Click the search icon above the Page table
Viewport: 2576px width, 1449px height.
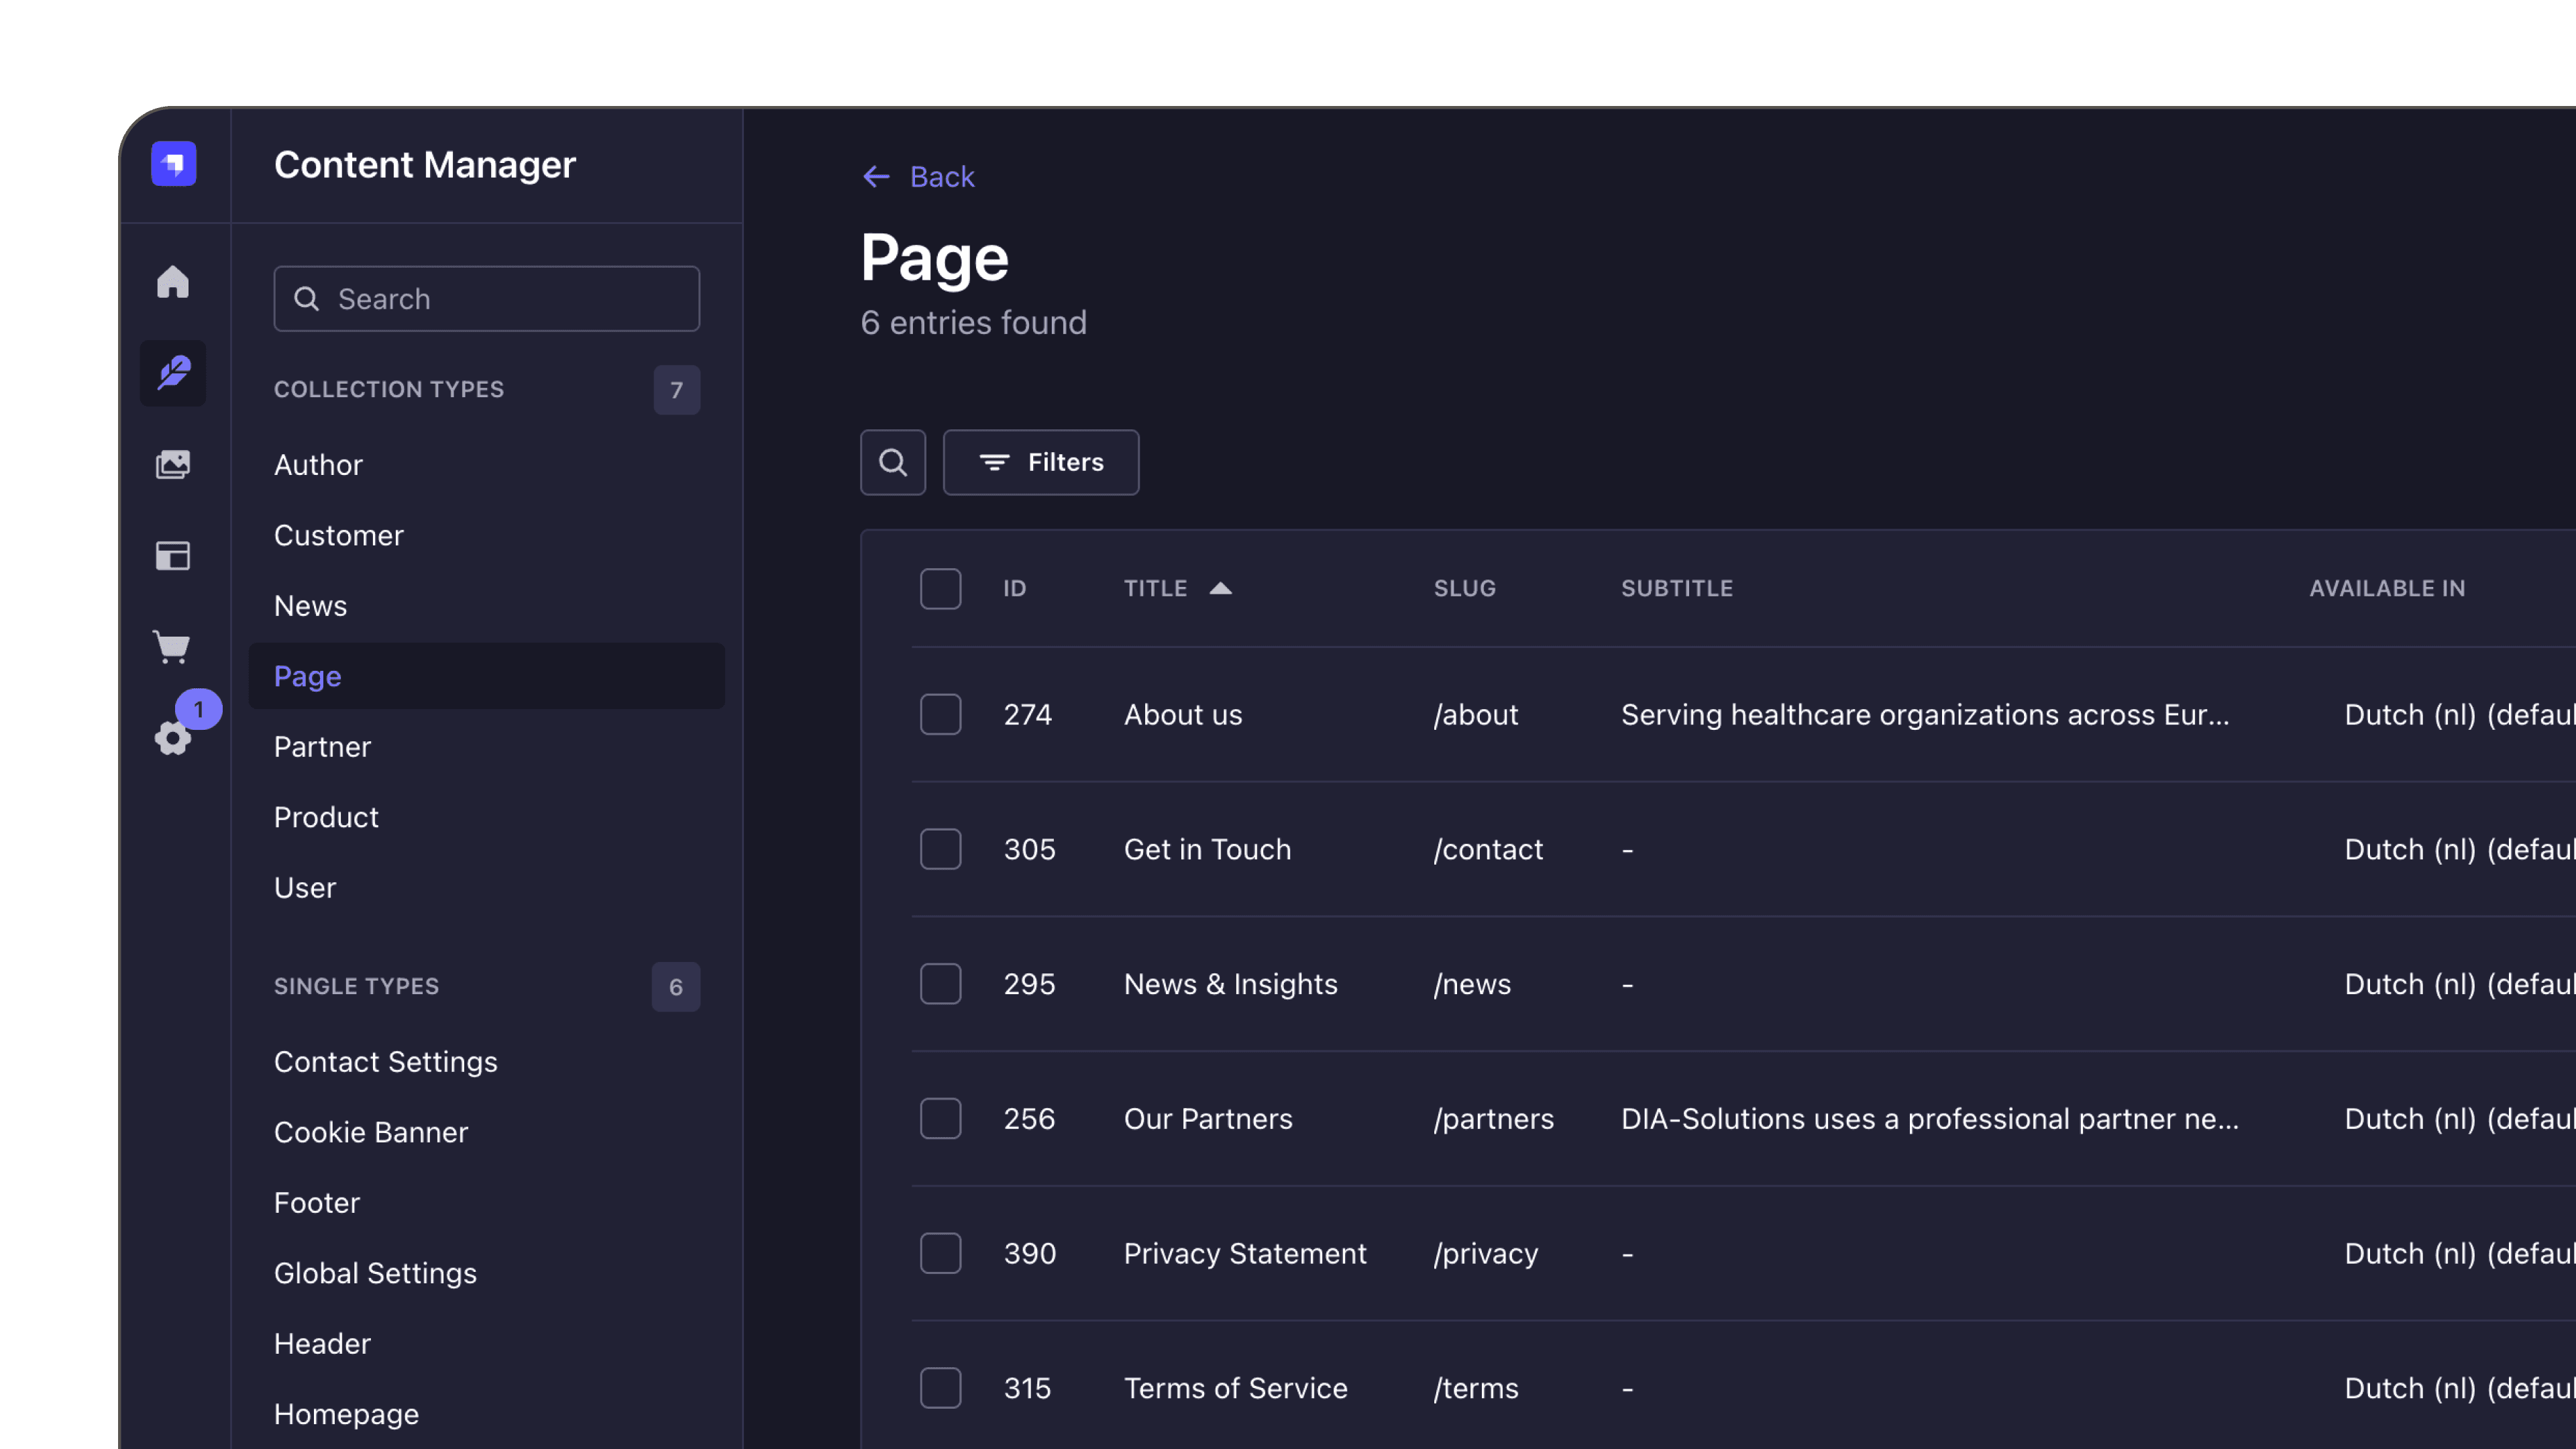click(892, 462)
